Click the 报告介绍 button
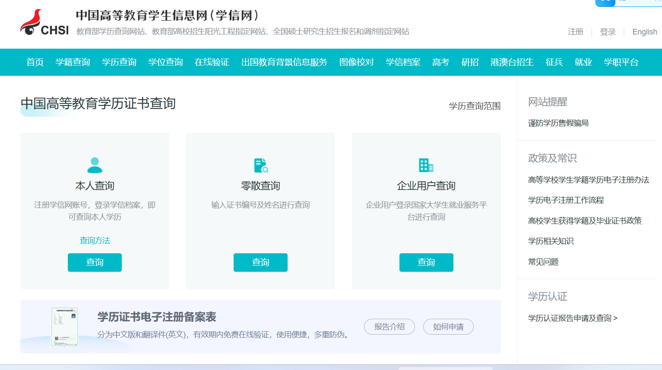This screenshot has height=370, width=662. [390, 327]
